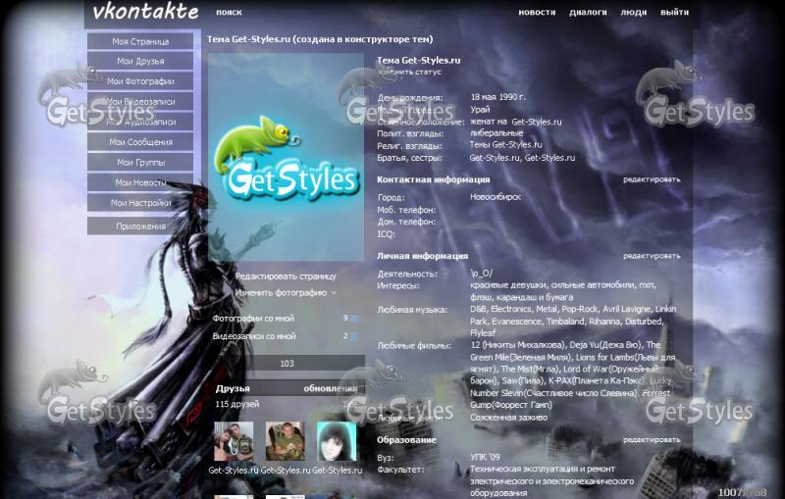Click the 103 rating bar
Viewport: 785px width, 499px height.
pos(287,364)
